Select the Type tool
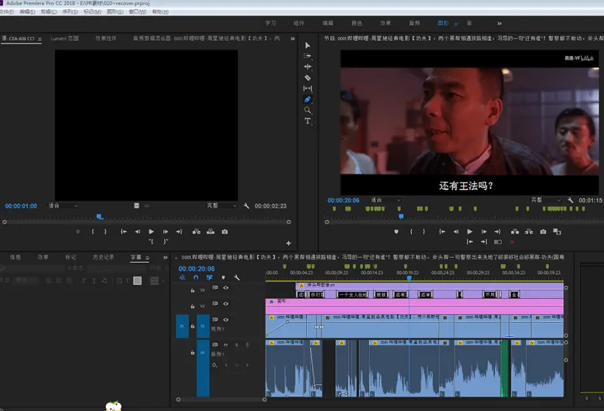604x411 pixels. 307,121
